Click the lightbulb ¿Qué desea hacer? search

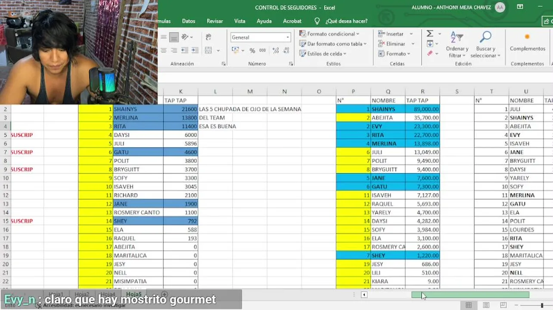[x=317, y=21]
